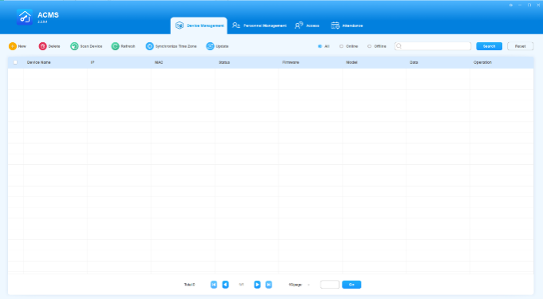Viewport: 543px width, 299px height.
Task: Go to the previous page arrow
Action: coord(225,285)
